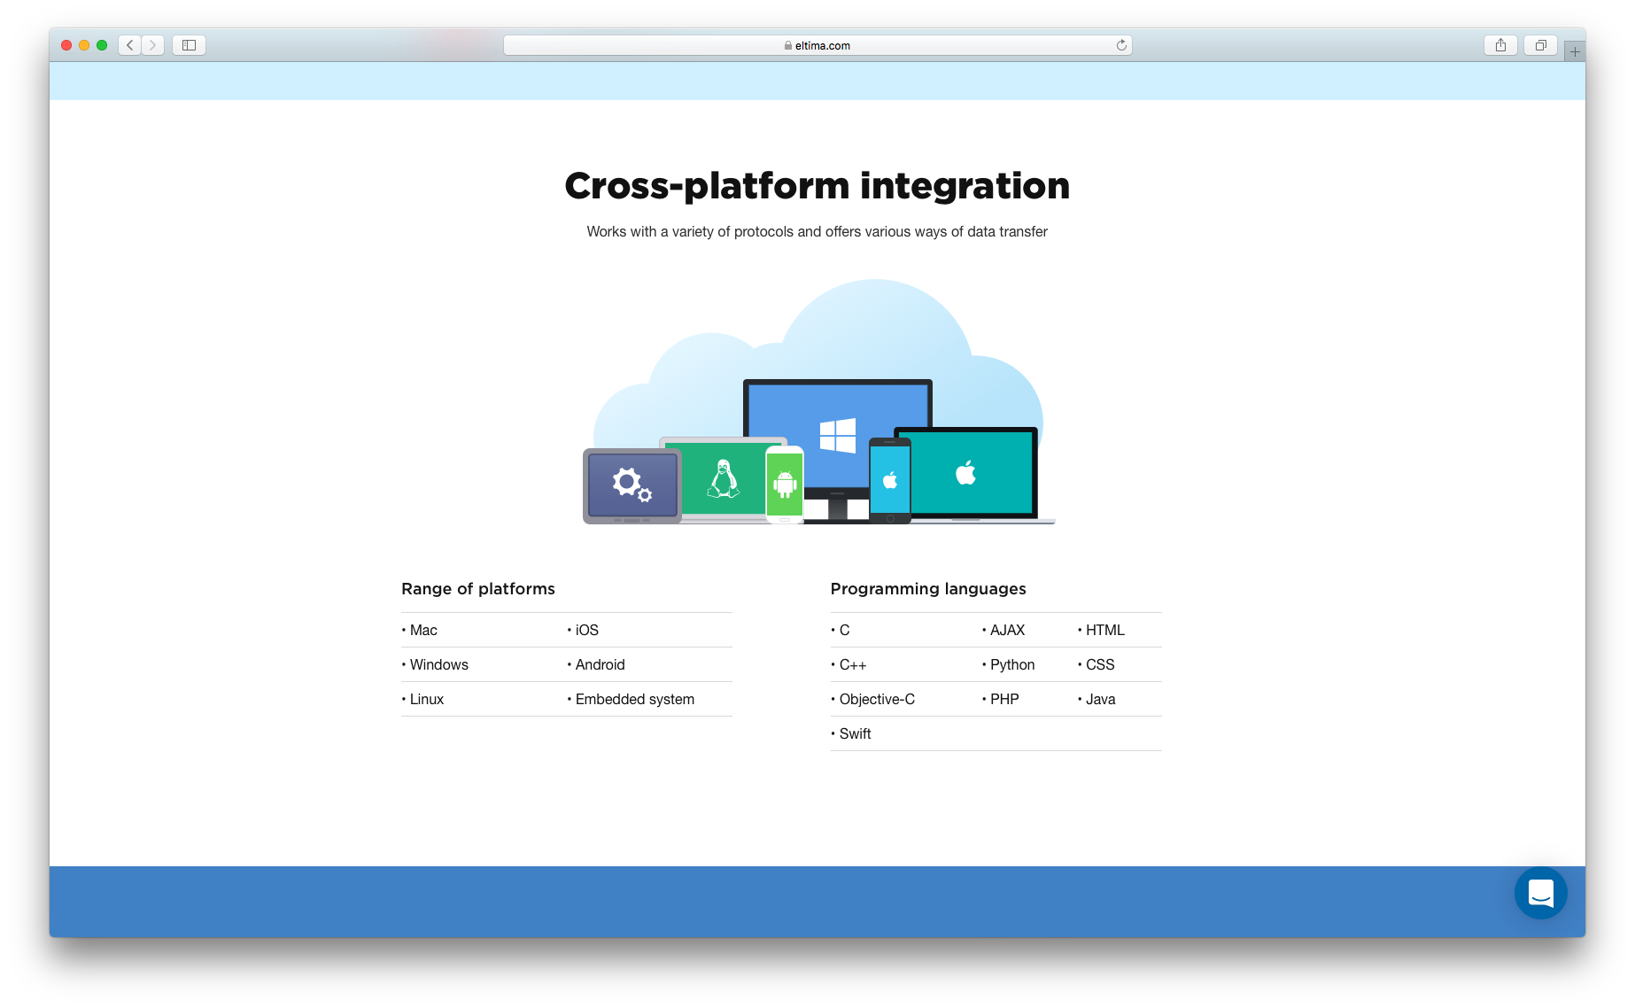Click the 'Programming languages' heading

(928, 589)
